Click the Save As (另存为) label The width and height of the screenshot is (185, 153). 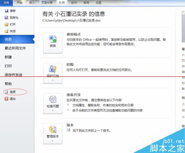(x=14, y=18)
